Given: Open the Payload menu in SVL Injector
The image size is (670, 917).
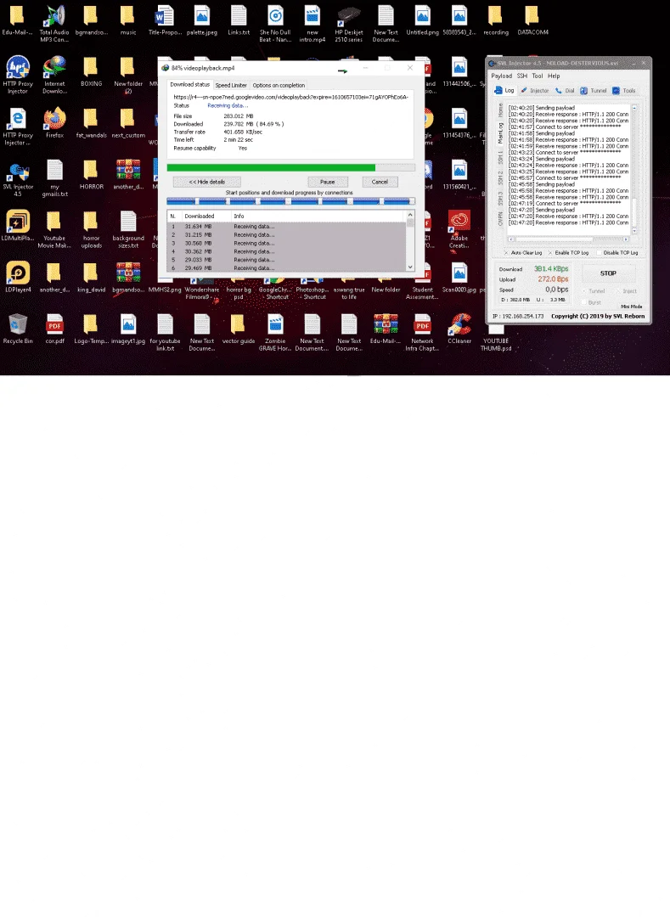Looking at the screenshot, I should pos(502,76).
